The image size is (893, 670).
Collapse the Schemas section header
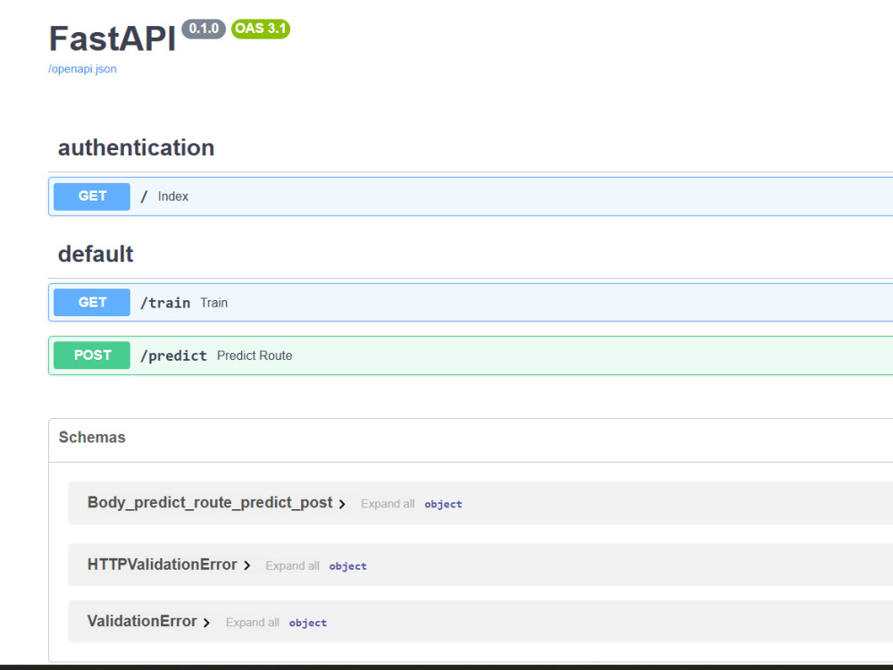coord(92,437)
